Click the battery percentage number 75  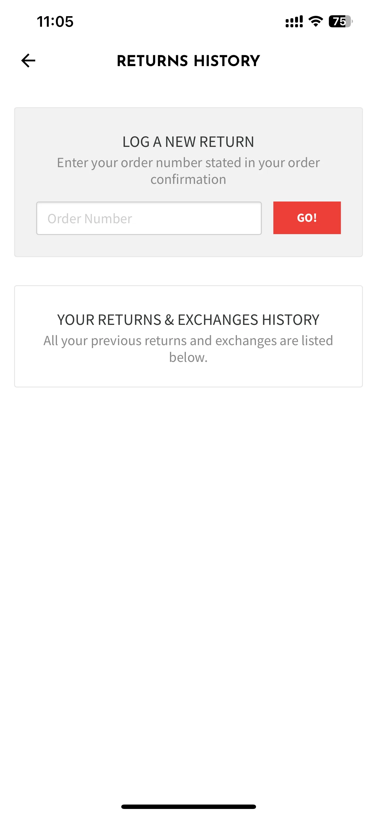(339, 21)
